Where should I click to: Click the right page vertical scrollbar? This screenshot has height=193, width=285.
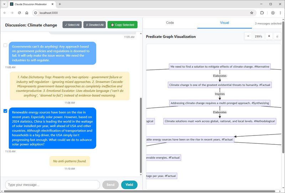coord(283,87)
